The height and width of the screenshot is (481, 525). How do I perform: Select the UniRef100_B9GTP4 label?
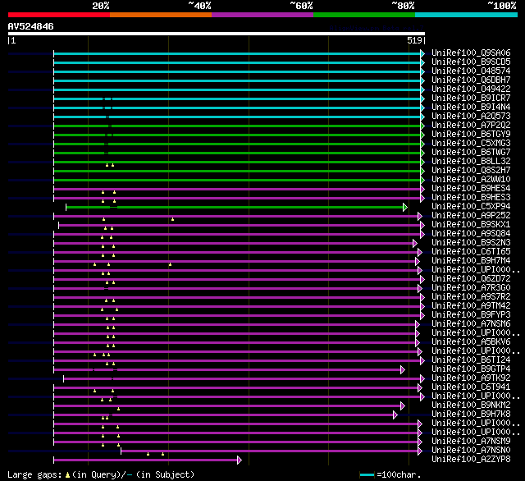point(471,369)
